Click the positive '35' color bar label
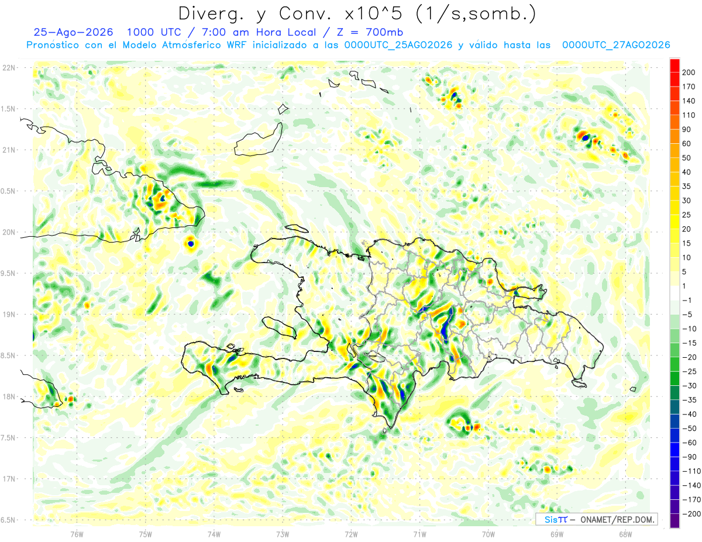 pos(687,186)
